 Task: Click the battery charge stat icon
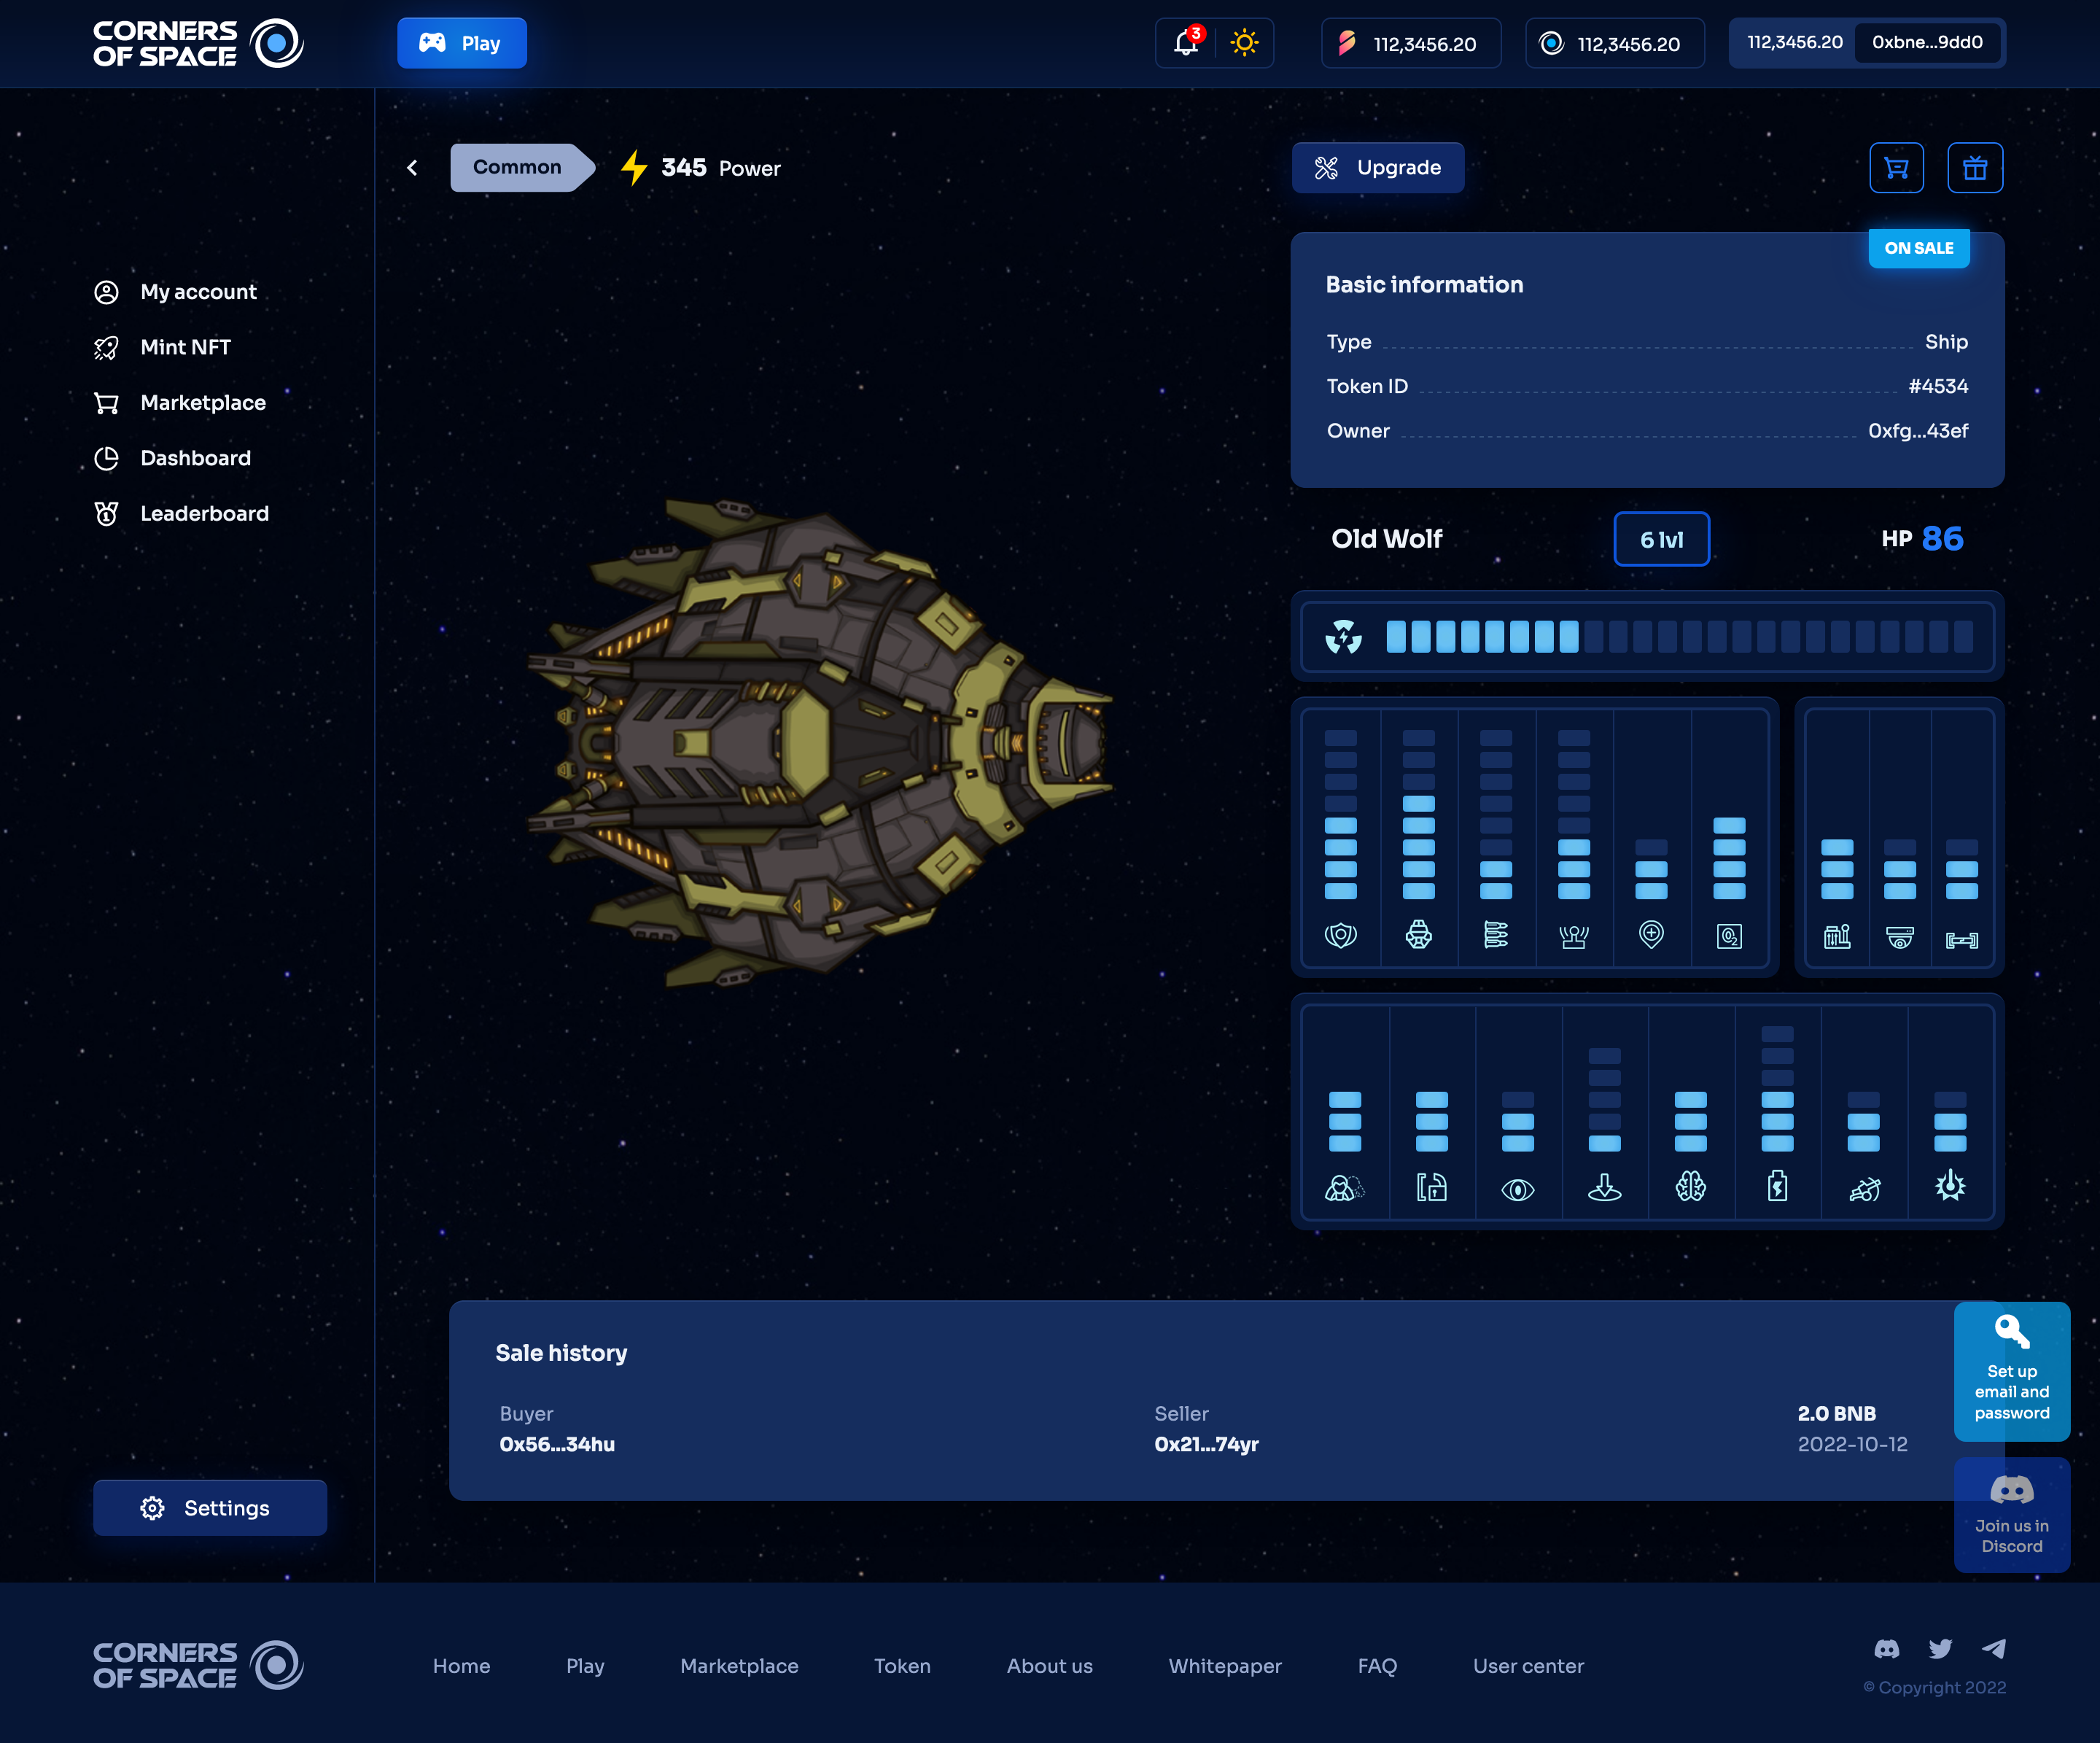pyautogui.click(x=1777, y=1186)
